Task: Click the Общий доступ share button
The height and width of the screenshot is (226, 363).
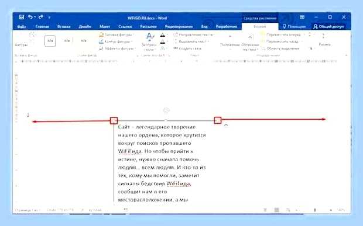Action: click(328, 26)
